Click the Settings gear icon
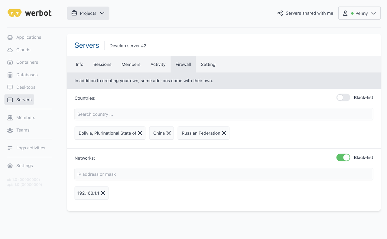The width and height of the screenshot is (387, 239). (10, 166)
